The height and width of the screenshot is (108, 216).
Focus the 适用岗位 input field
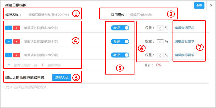(146, 15)
